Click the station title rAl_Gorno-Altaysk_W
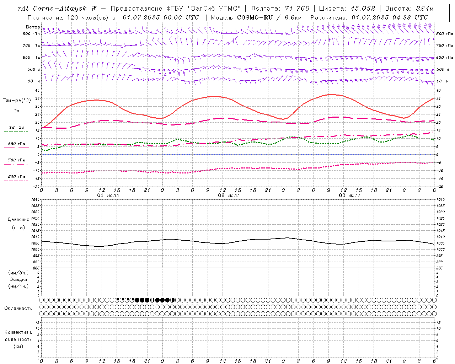 click(57, 9)
